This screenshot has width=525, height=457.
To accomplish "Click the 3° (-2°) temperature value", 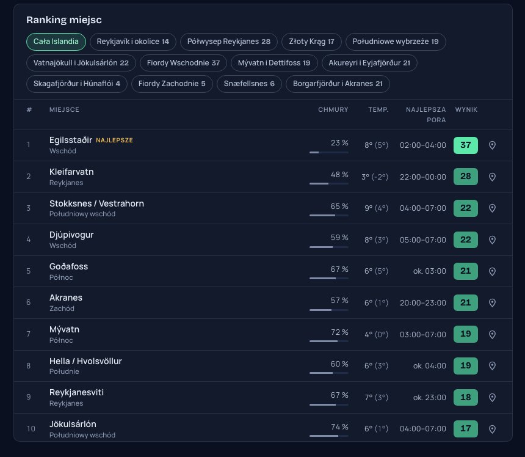I will (x=375, y=177).
